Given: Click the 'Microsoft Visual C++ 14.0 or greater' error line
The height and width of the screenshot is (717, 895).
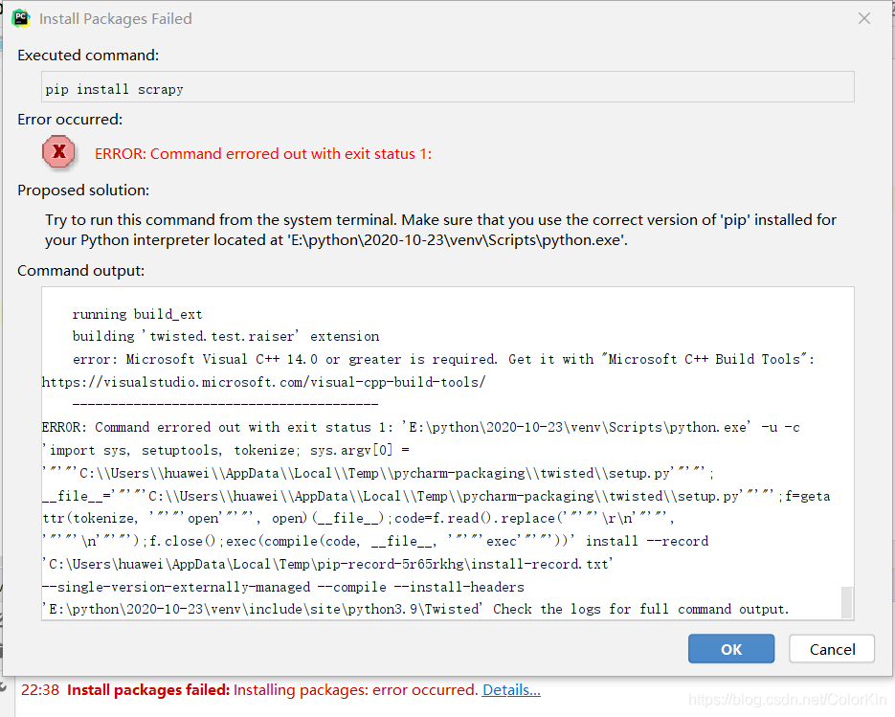Looking at the screenshot, I should [443, 359].
